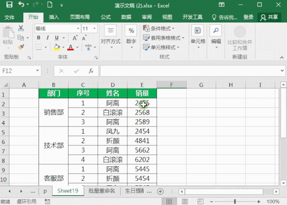Toggle Underline formatting

[x=57, y=38]
